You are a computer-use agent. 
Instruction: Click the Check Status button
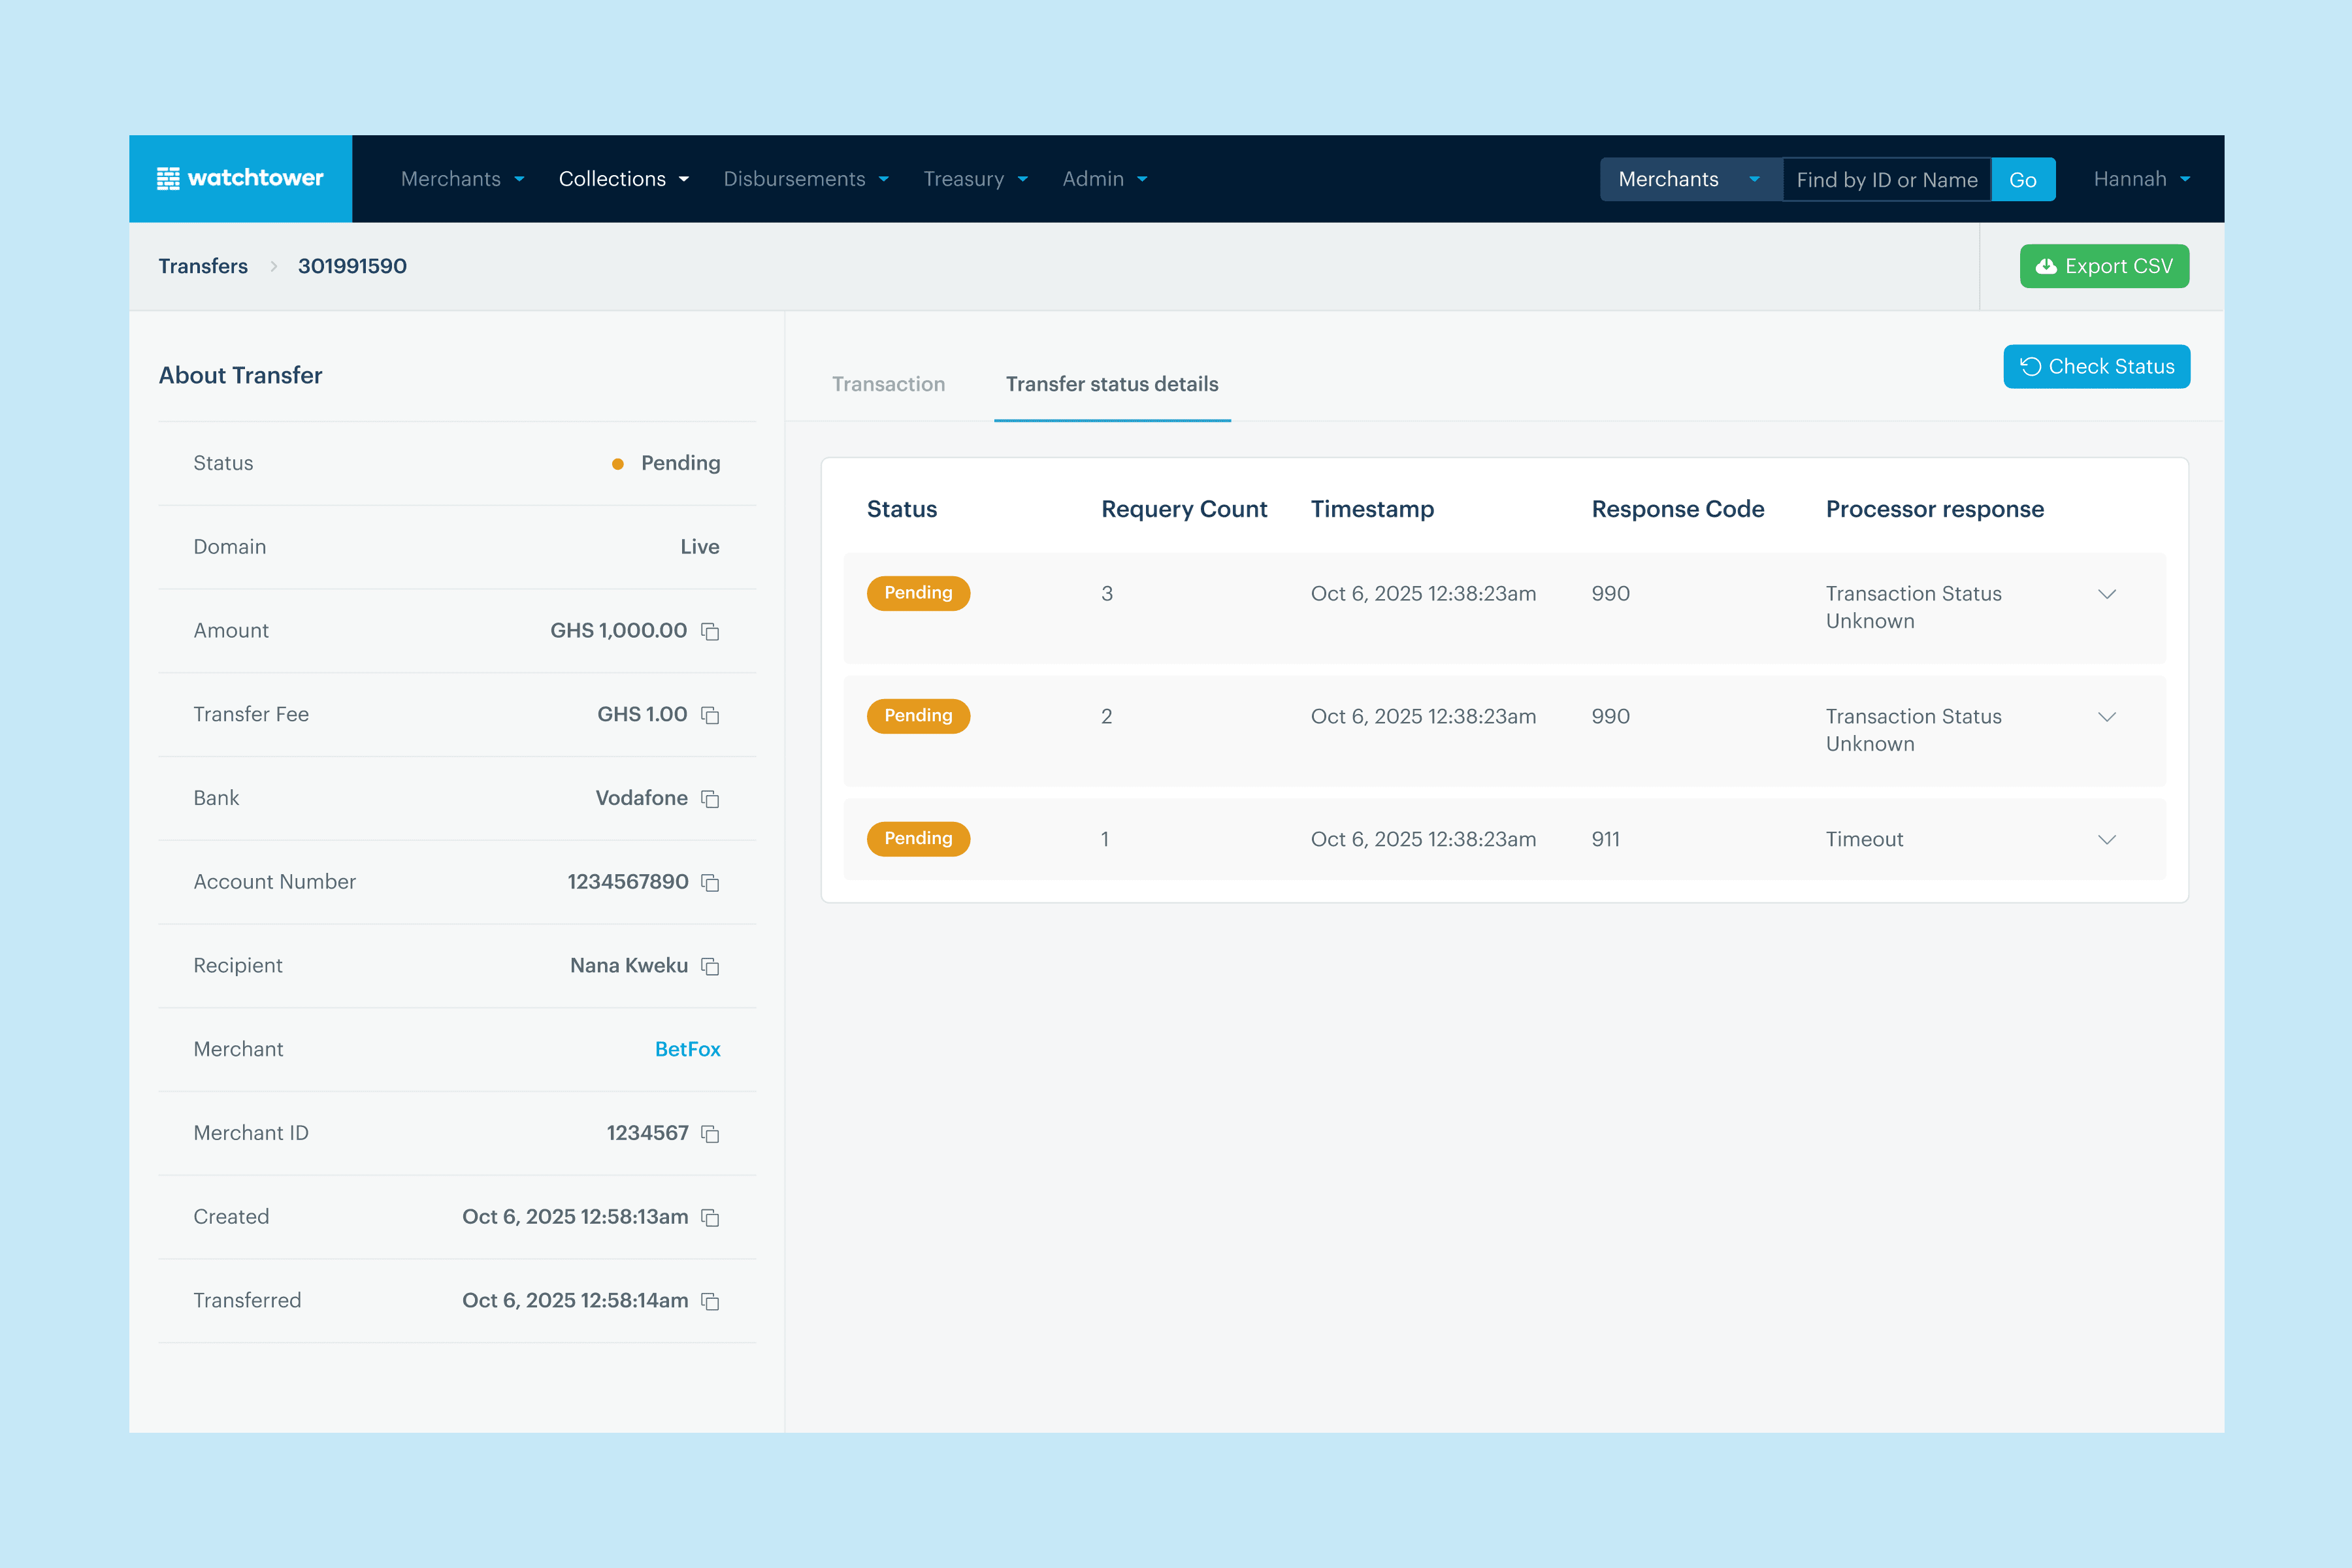[2096, 367]
